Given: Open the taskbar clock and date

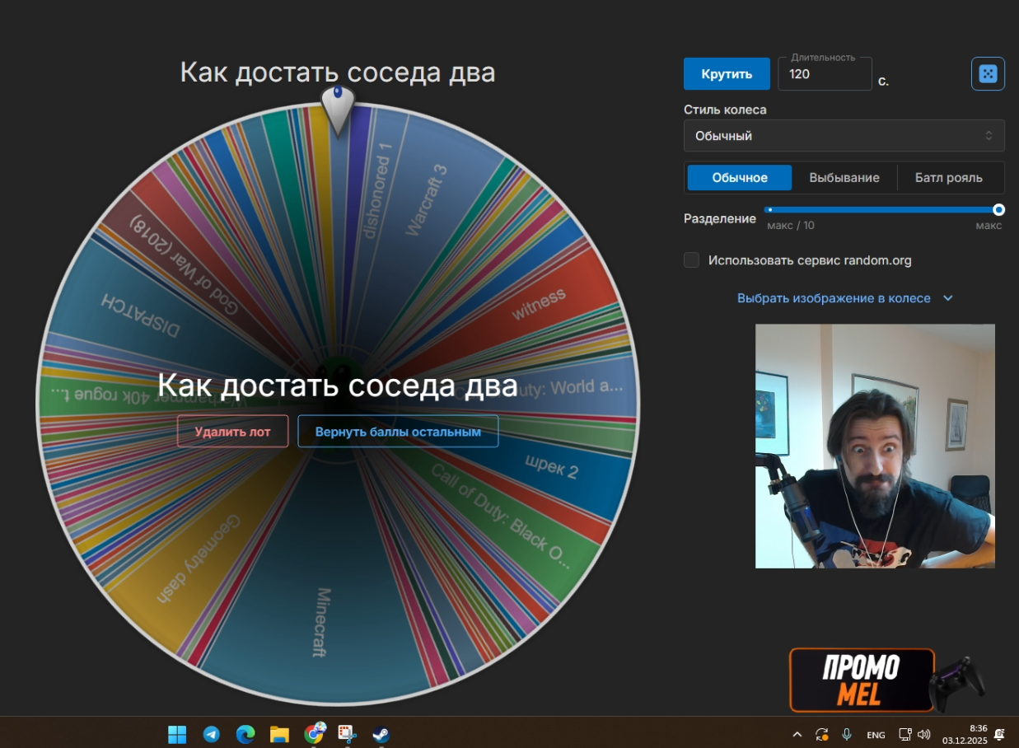Looking at the screenshot, I should [x=965, y=734].
